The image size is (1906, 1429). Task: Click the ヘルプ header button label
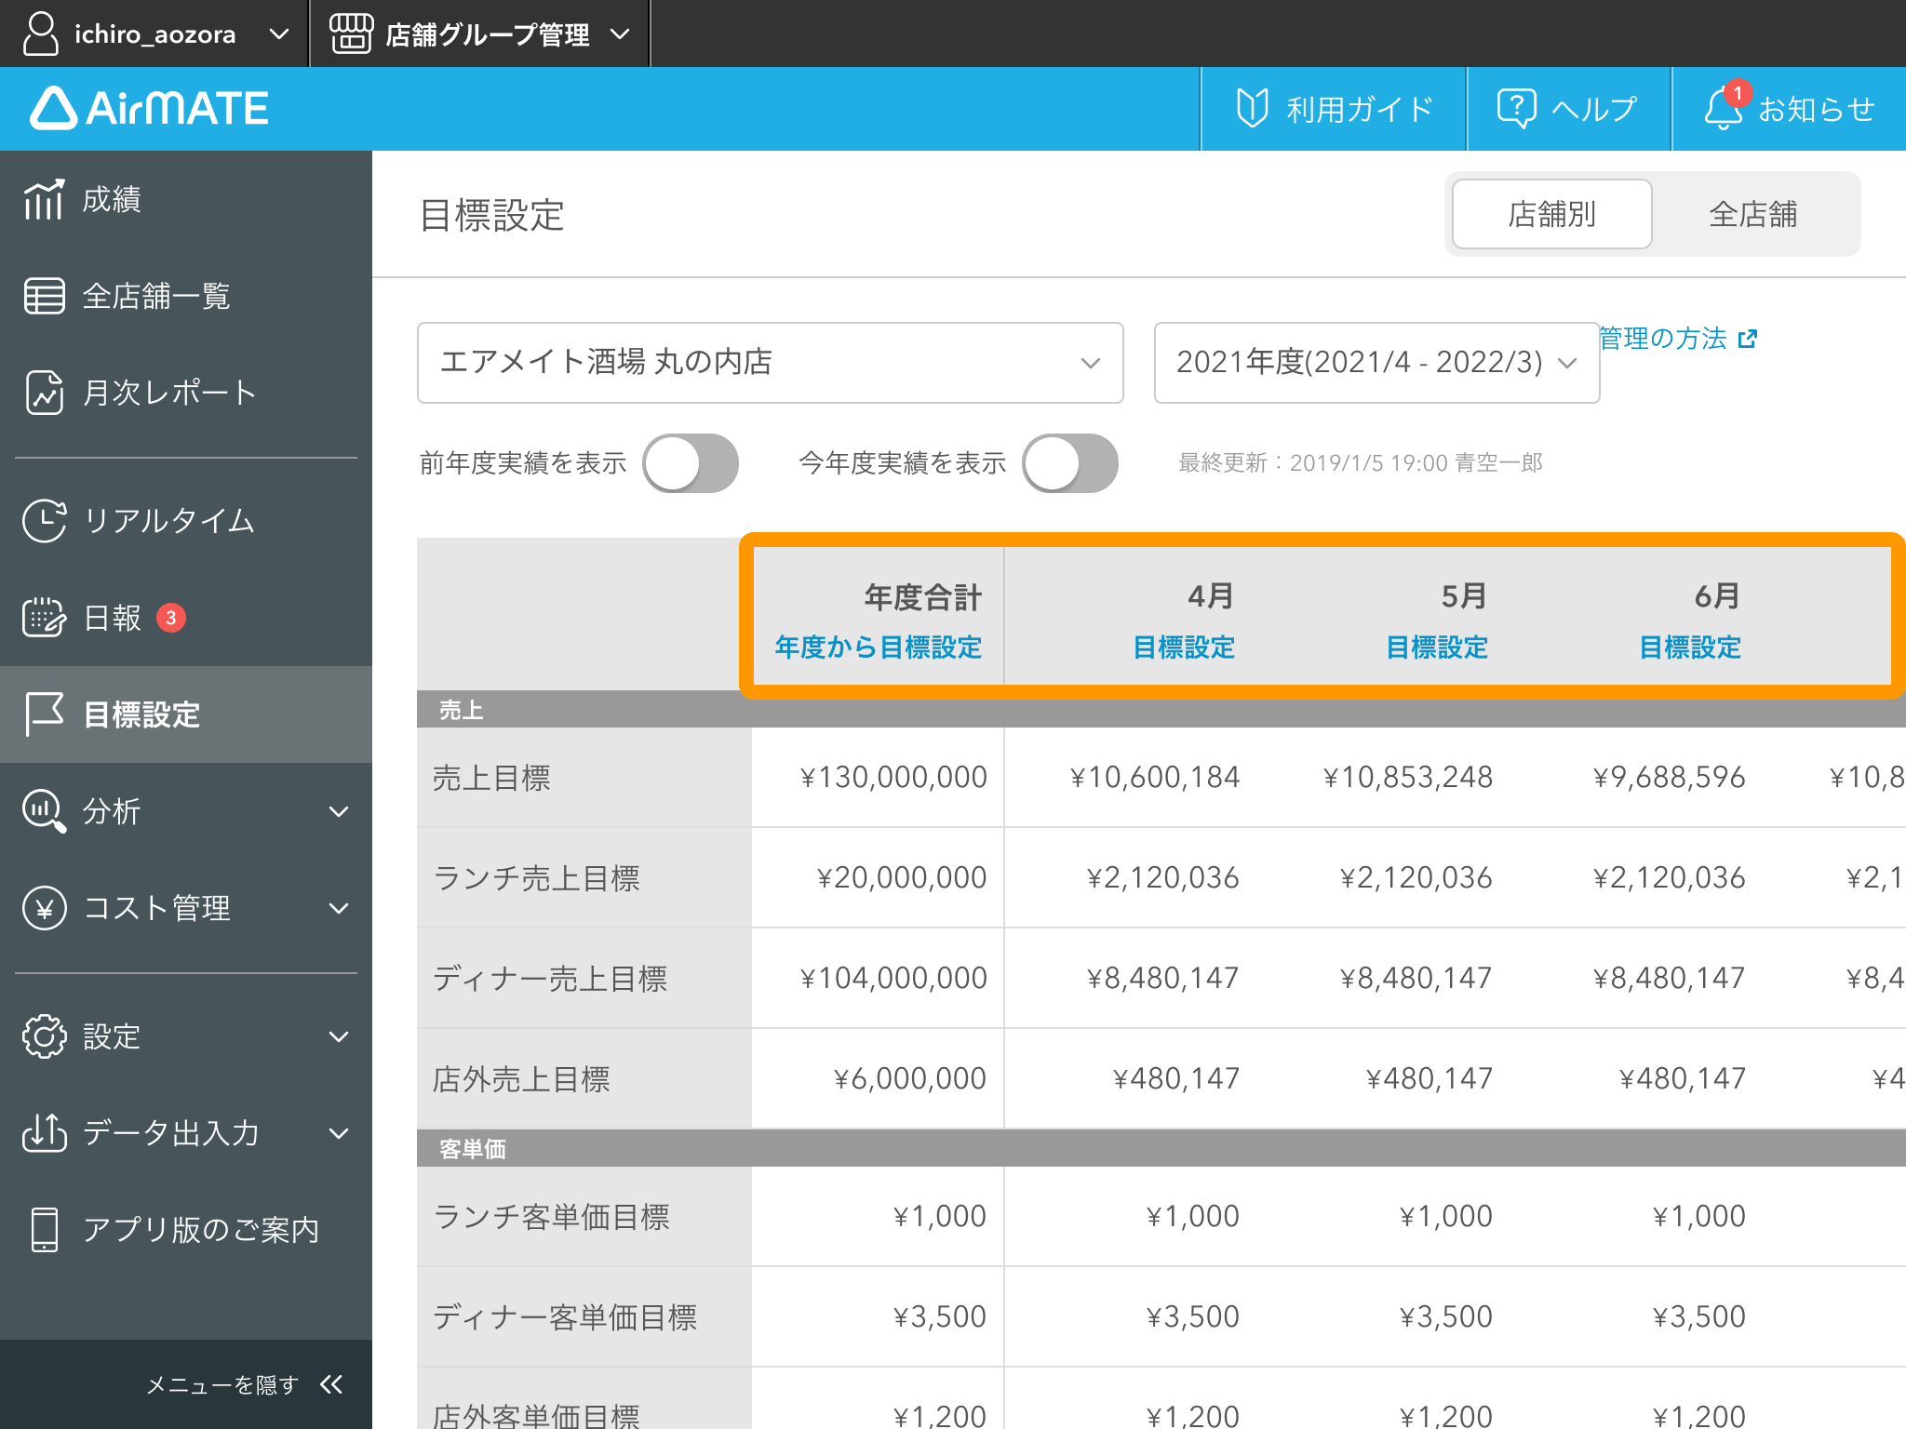(x=1594, y=109)
